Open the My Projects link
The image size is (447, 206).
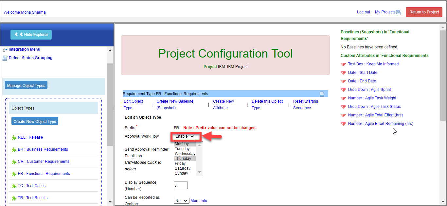pyautogui.click(x=385, y=12)
